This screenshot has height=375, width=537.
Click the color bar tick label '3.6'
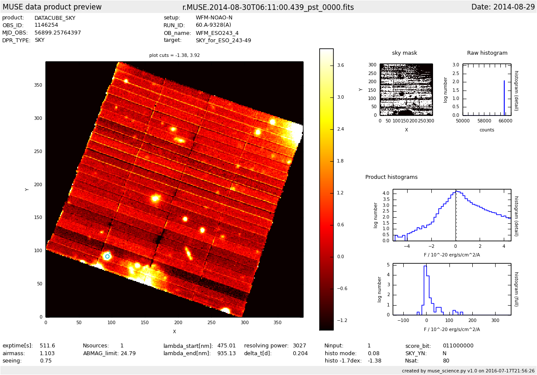click(x=341, y=66)
